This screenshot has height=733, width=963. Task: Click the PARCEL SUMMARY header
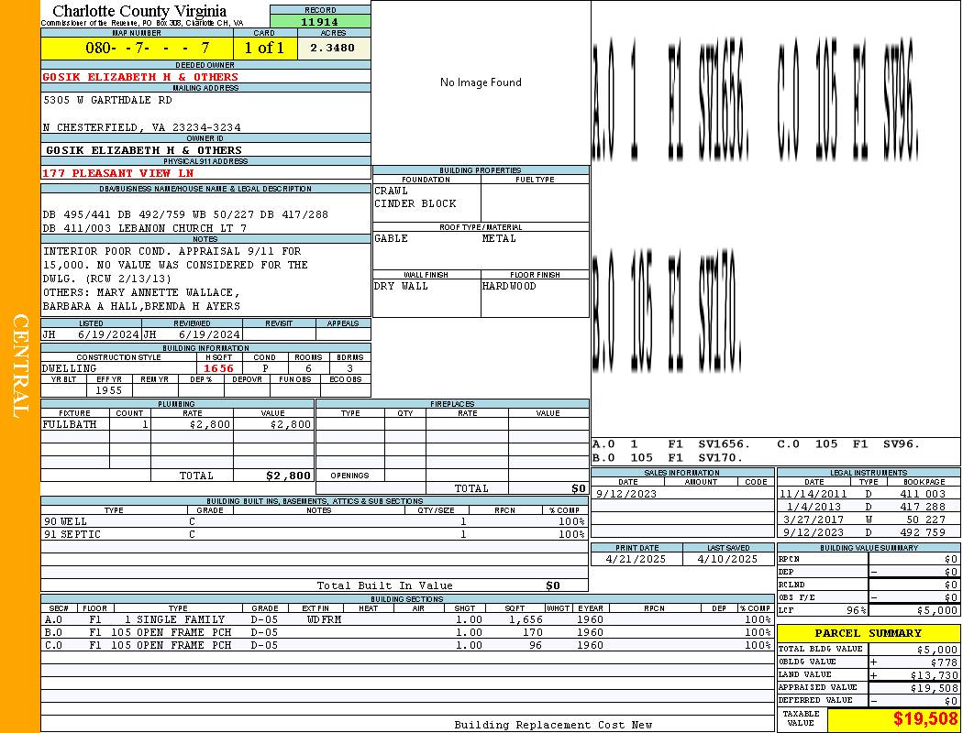[869, 634]
